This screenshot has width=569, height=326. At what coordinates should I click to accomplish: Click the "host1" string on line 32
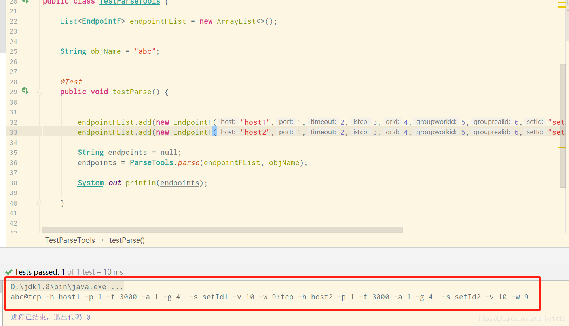click(256, 122)
